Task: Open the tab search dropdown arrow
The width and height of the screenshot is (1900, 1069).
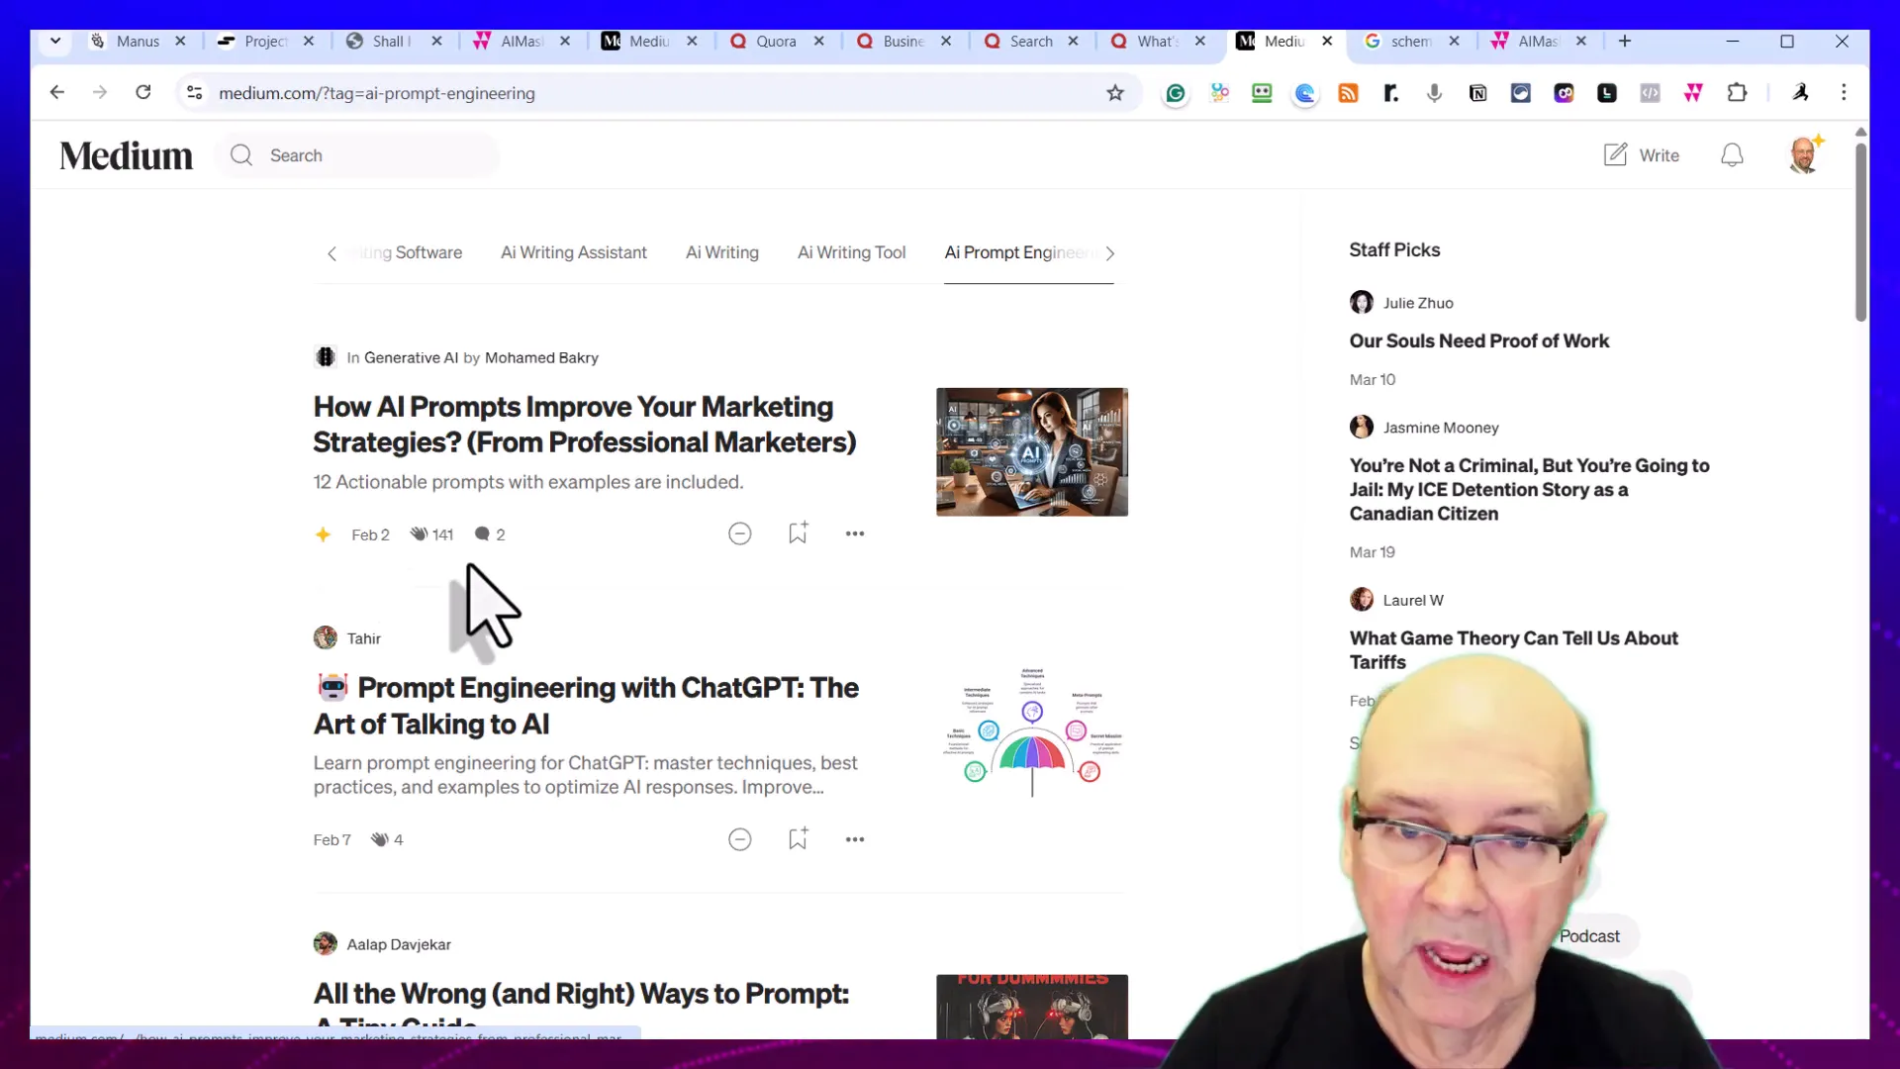Action: click(55, 41)
